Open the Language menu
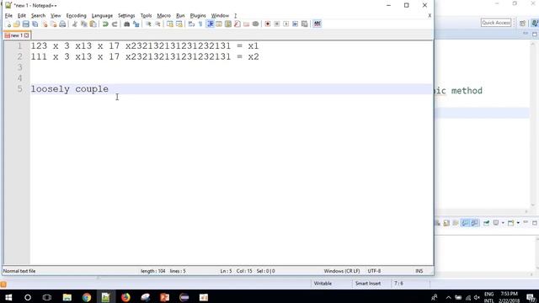The height and width of the screenshot is (303, 539). (x=102, y=16)
